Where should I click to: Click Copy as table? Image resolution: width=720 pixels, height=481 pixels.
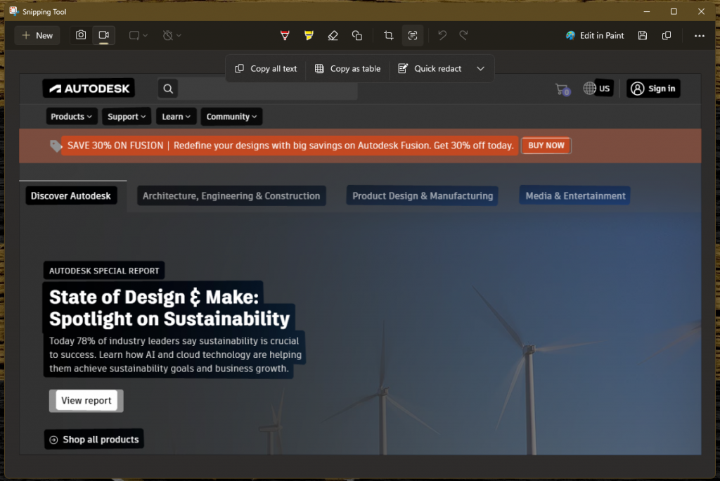[347, 69]
